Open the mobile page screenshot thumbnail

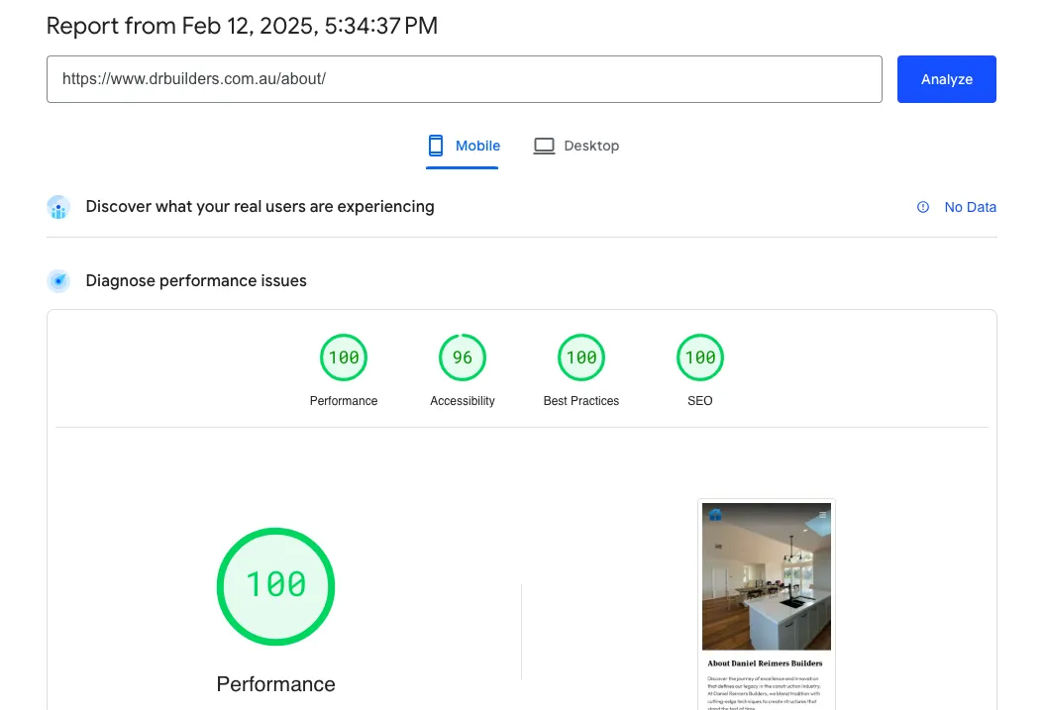[767, 605]
